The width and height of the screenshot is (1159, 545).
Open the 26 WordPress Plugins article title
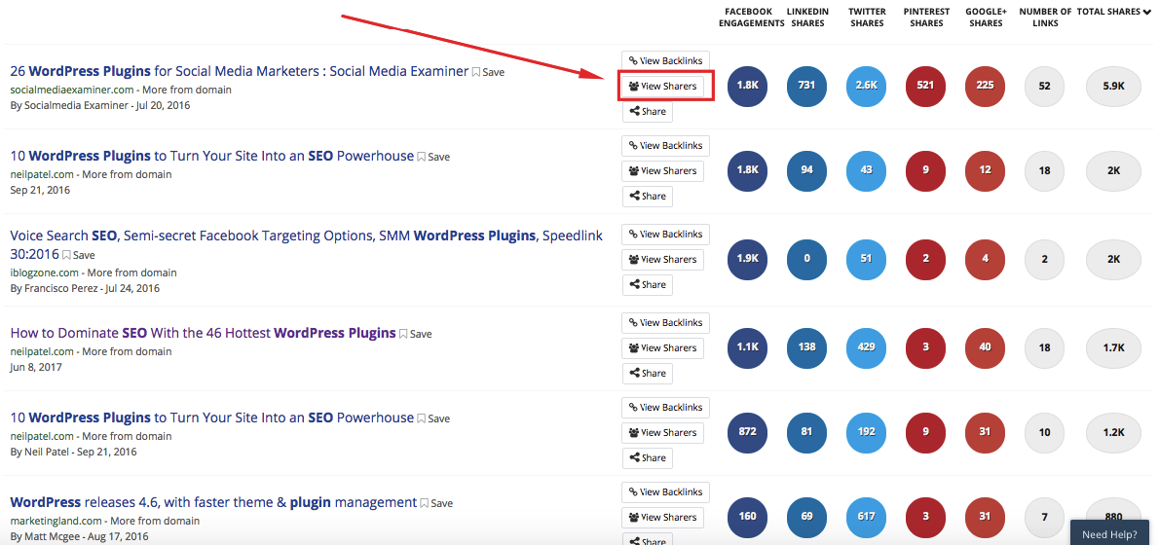tap(240, 71)
